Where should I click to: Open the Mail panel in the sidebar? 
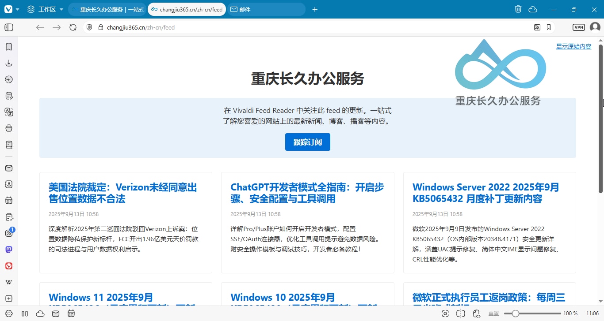click(8, 168)
